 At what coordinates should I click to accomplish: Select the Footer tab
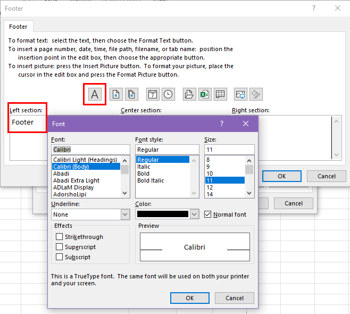pos(18,27)
